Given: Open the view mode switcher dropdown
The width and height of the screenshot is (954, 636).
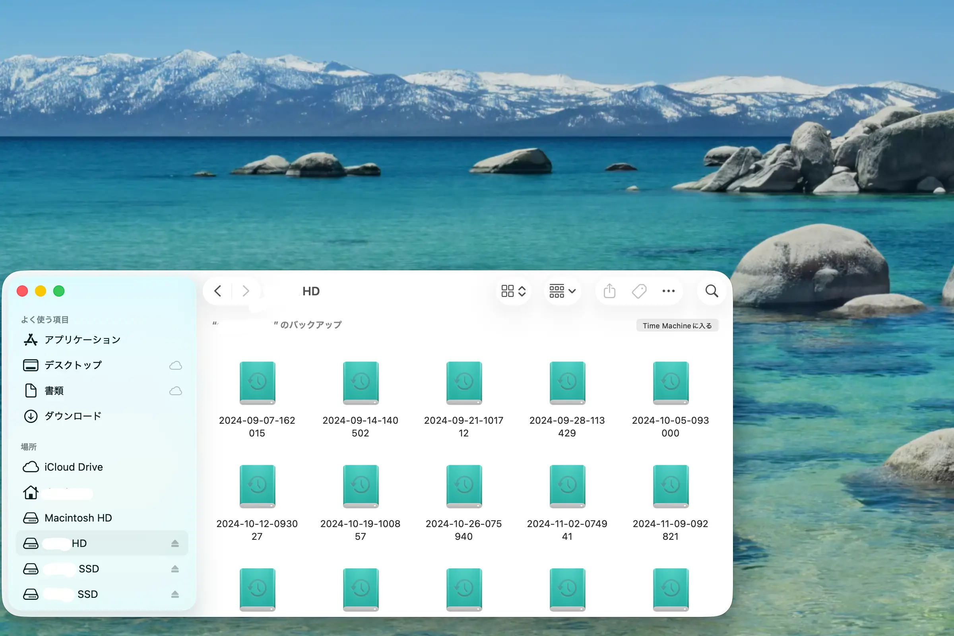Looking at the screenshot, I should tap(513, 291).
